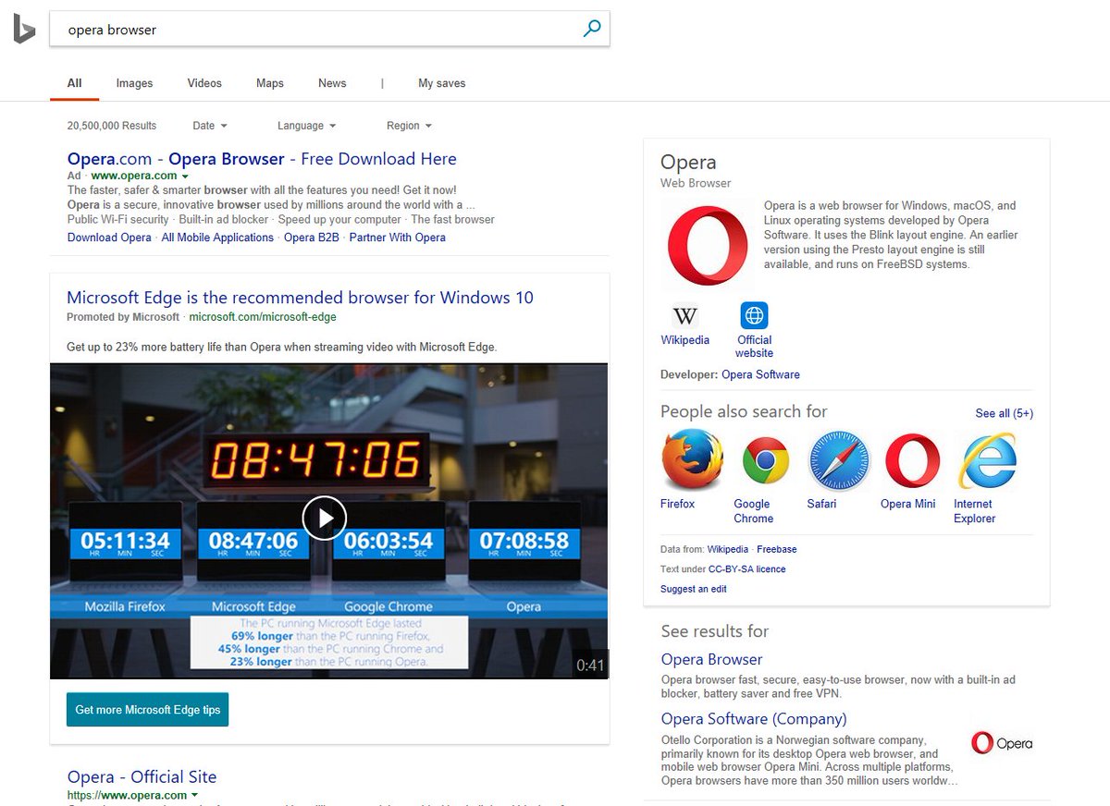Open the Download Opera ad sitelink
The height and width of the screenshot is (806, 1110).
pos(109,238)
